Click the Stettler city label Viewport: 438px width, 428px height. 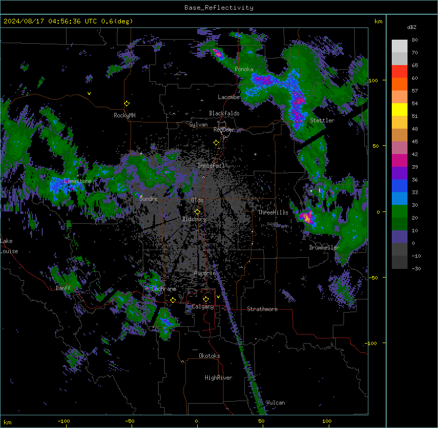322,120
